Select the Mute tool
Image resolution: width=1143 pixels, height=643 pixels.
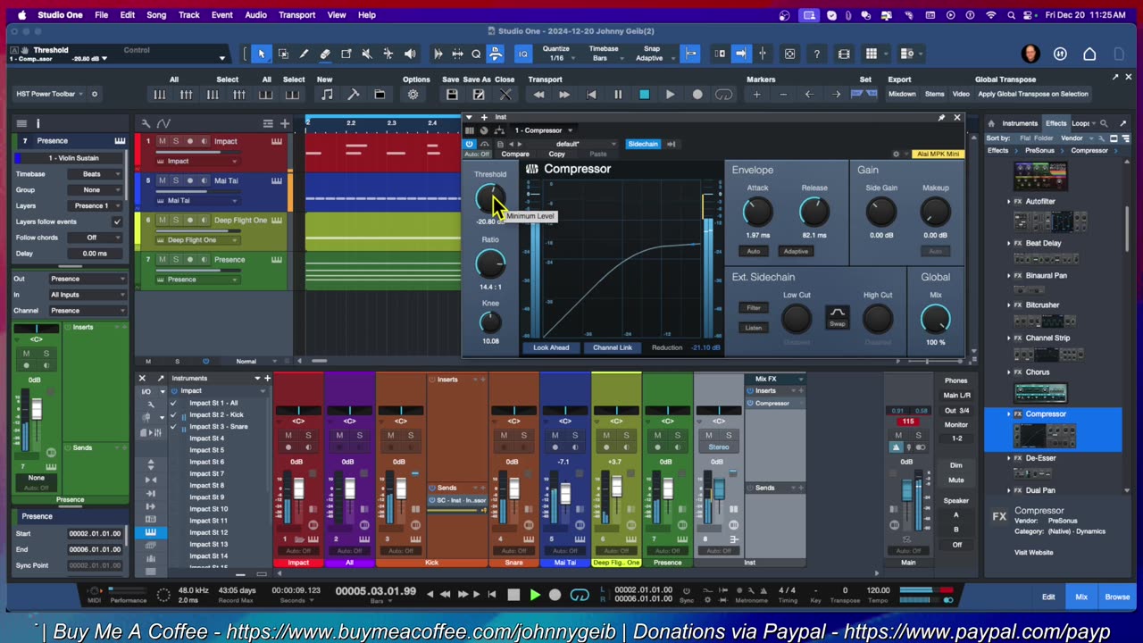(367, 54)
